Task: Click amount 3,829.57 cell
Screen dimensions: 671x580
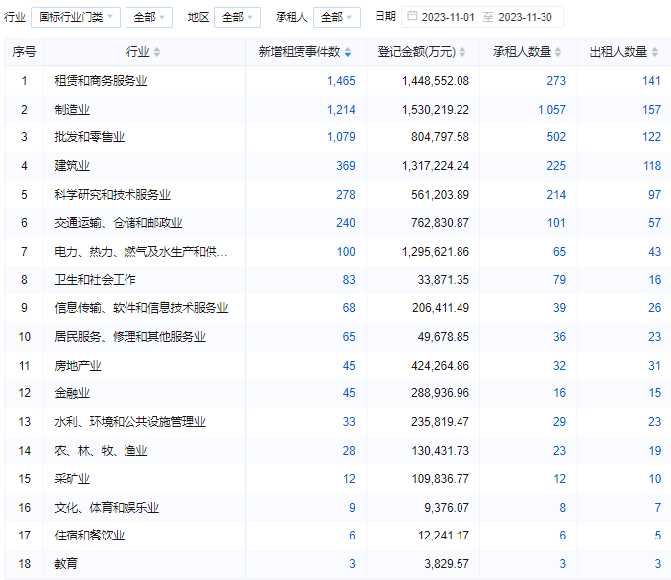Action: [447, 564]
